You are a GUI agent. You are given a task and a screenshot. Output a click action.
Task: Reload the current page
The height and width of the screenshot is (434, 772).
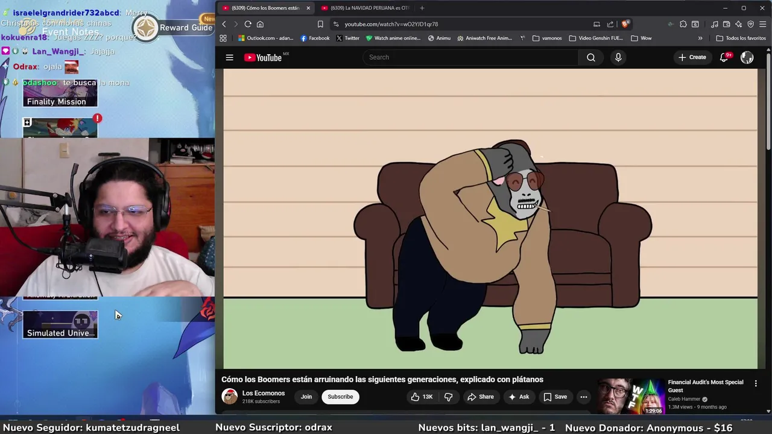[x=248, y=24]
